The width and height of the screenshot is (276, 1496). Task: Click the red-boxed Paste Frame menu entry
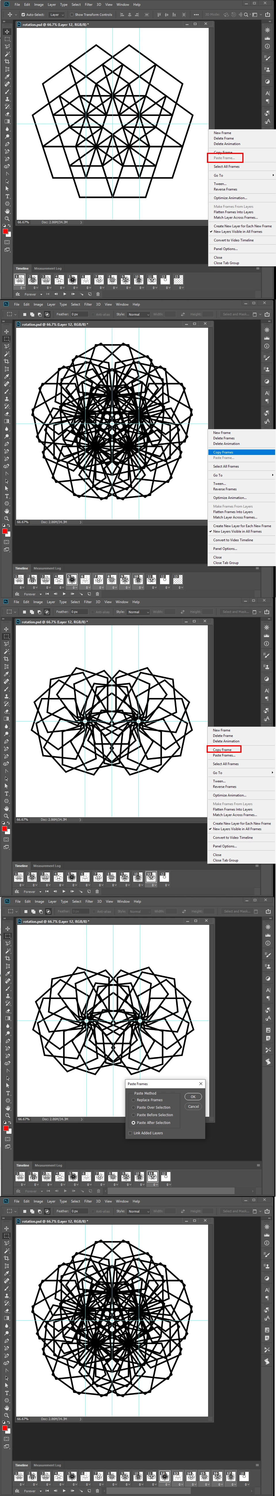click(x=225, y=158)
